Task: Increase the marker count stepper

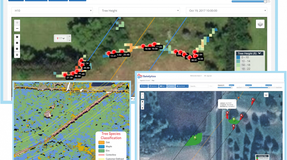Action: pos(69,36)
